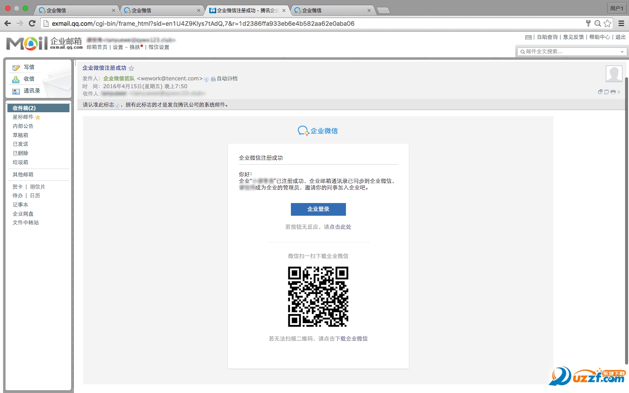This screenshot has width=629, height=393.
Task: Click the 换肤 skin change link
Action: tap(135, 47)
